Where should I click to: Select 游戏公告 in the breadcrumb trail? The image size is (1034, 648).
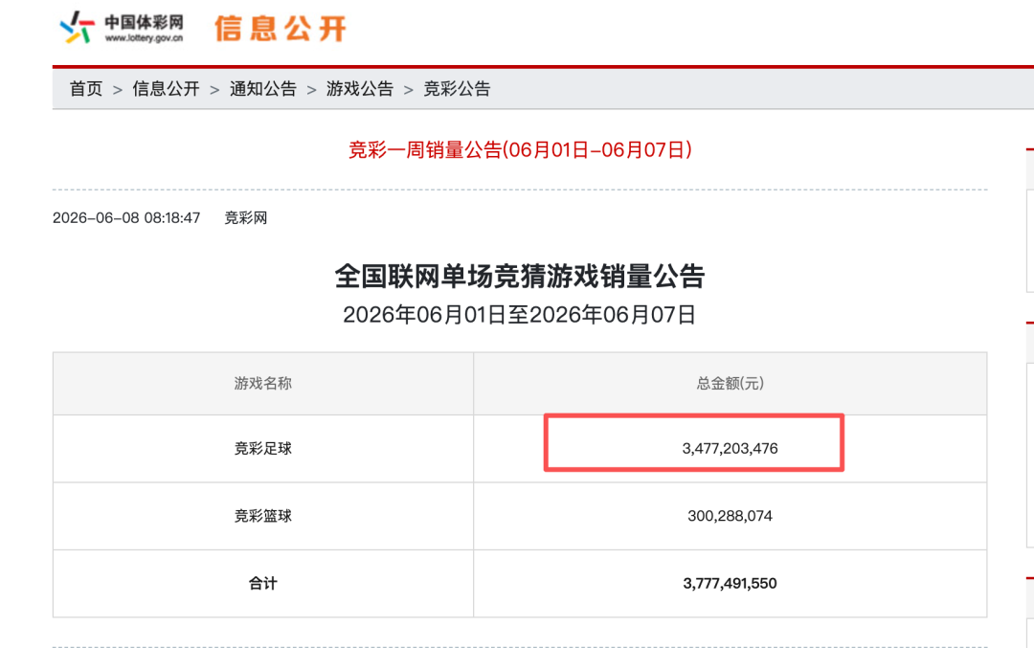click(360, 89)
